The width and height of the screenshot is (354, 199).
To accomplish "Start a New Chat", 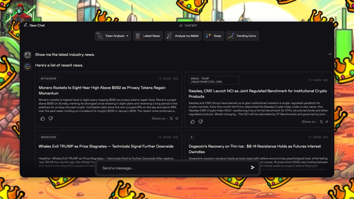I will coord(34,25).
